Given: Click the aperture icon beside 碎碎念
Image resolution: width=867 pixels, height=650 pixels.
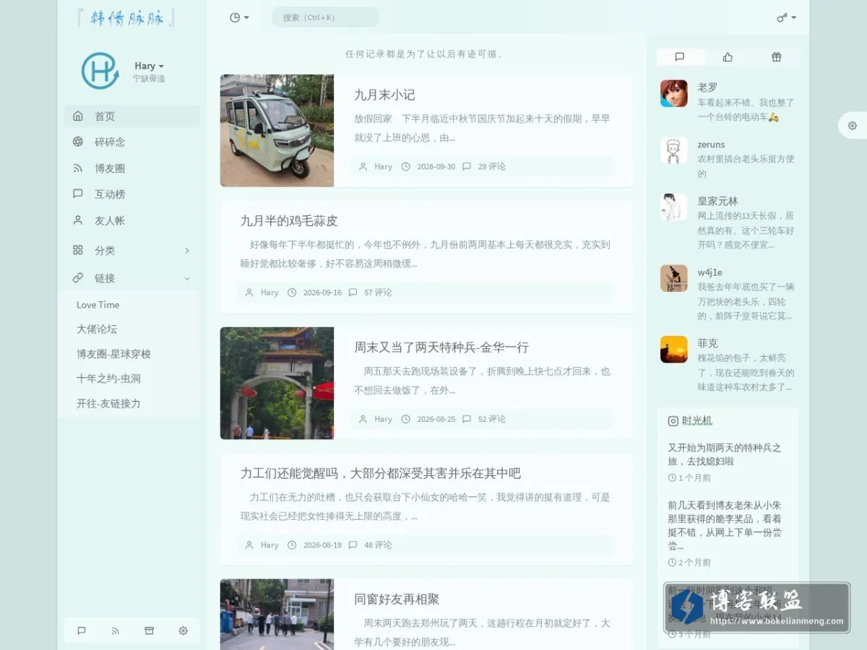Looking at the screenshot, I should coord(78,142).
